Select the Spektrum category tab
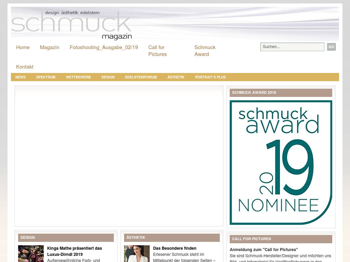Viewport: 350px width, 262px height. tap(46, 77)
